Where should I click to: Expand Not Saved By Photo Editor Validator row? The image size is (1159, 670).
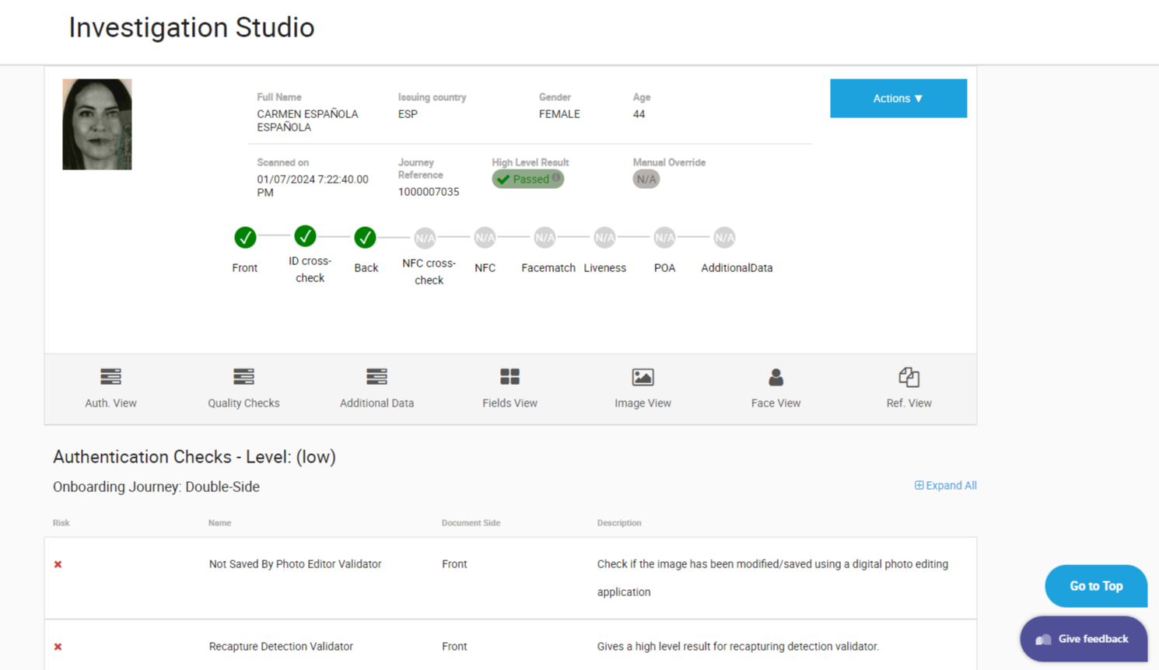coord(295,564)
